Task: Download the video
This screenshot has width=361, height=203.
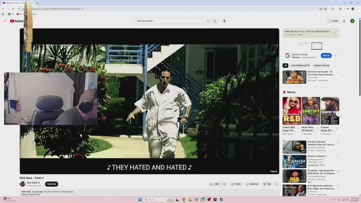Action: pyautogui.click(x=252, y=184)
